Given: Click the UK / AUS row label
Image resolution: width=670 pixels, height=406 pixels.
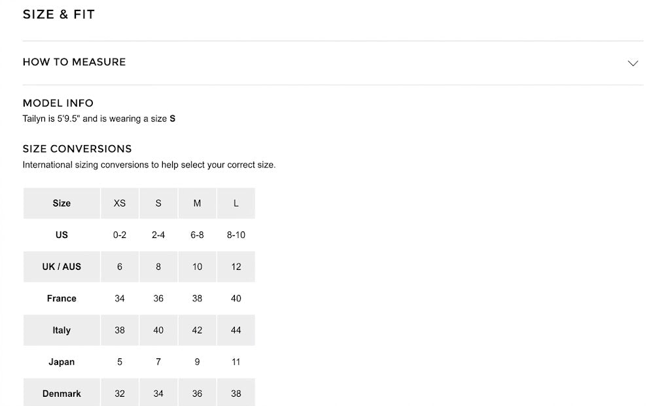Looking at the screenshot, I should [x=62, y=267].
